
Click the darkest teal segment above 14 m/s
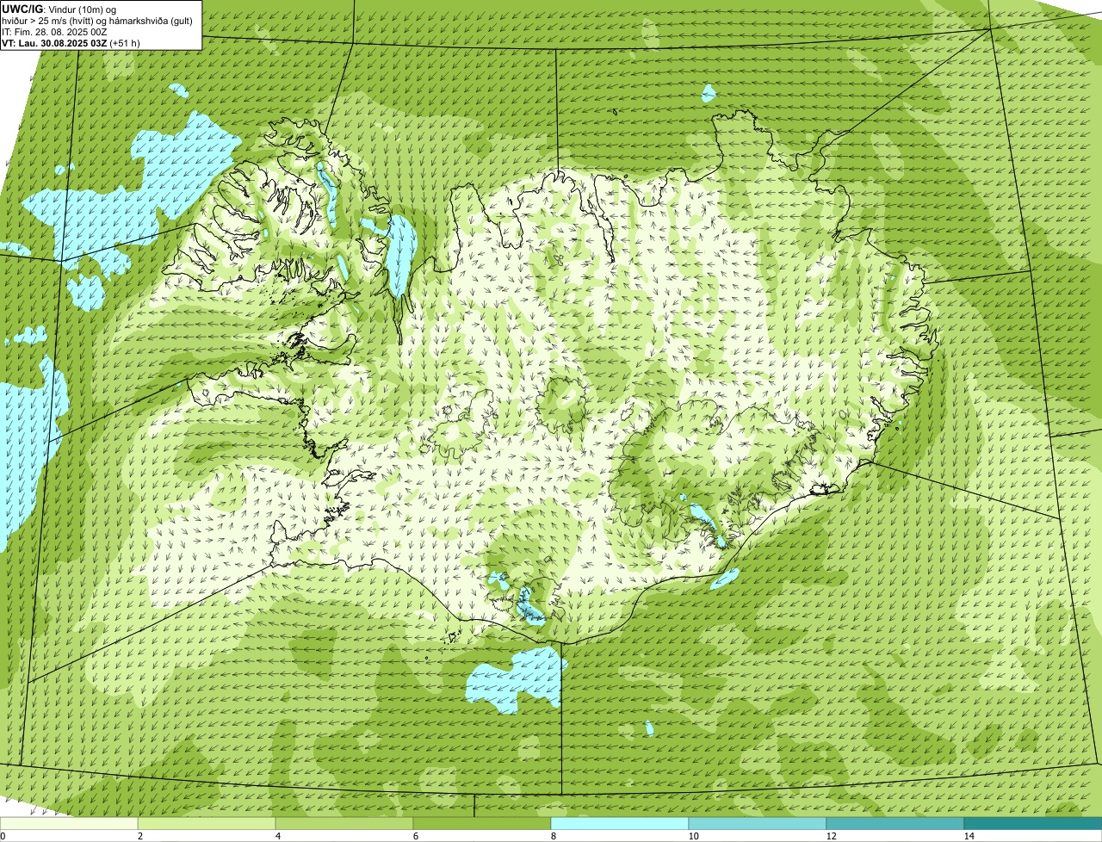pos(1033,823)
